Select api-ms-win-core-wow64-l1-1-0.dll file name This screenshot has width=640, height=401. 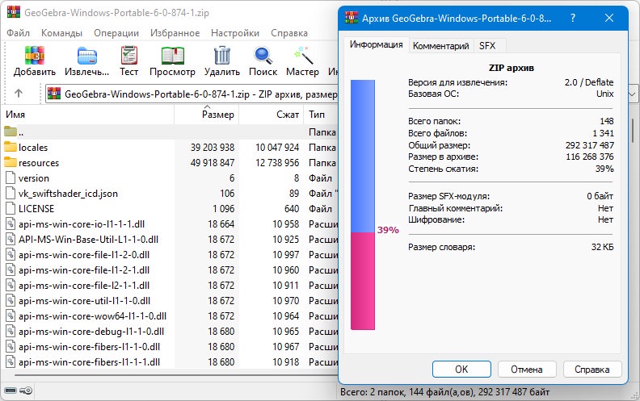92,315
